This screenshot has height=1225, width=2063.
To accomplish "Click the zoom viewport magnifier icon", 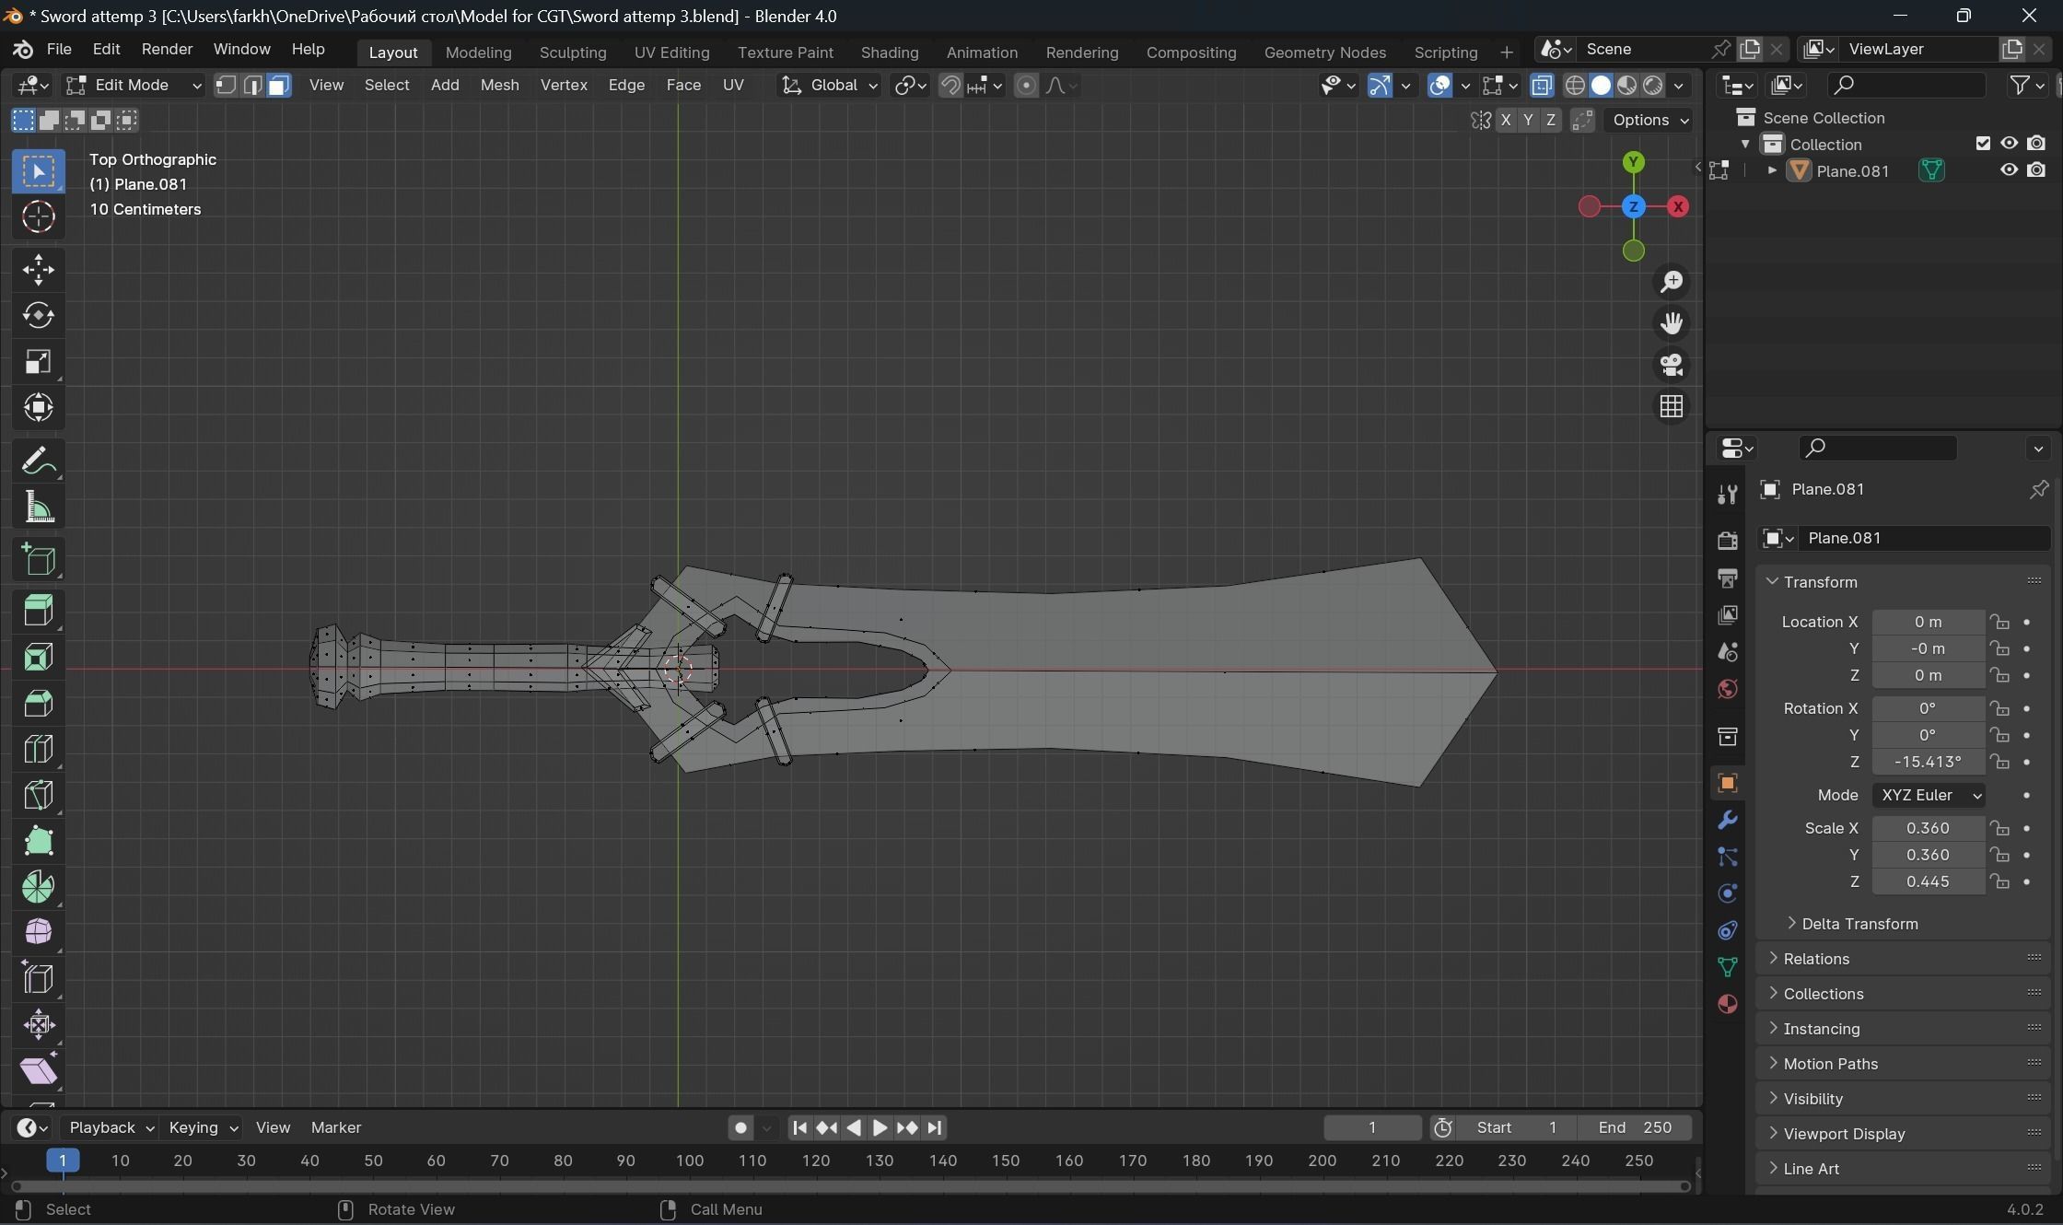I will pyautogui.click(x=1671, y=281).
